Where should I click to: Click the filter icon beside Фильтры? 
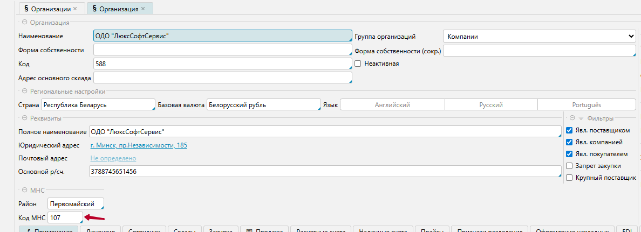coord(581,118)
